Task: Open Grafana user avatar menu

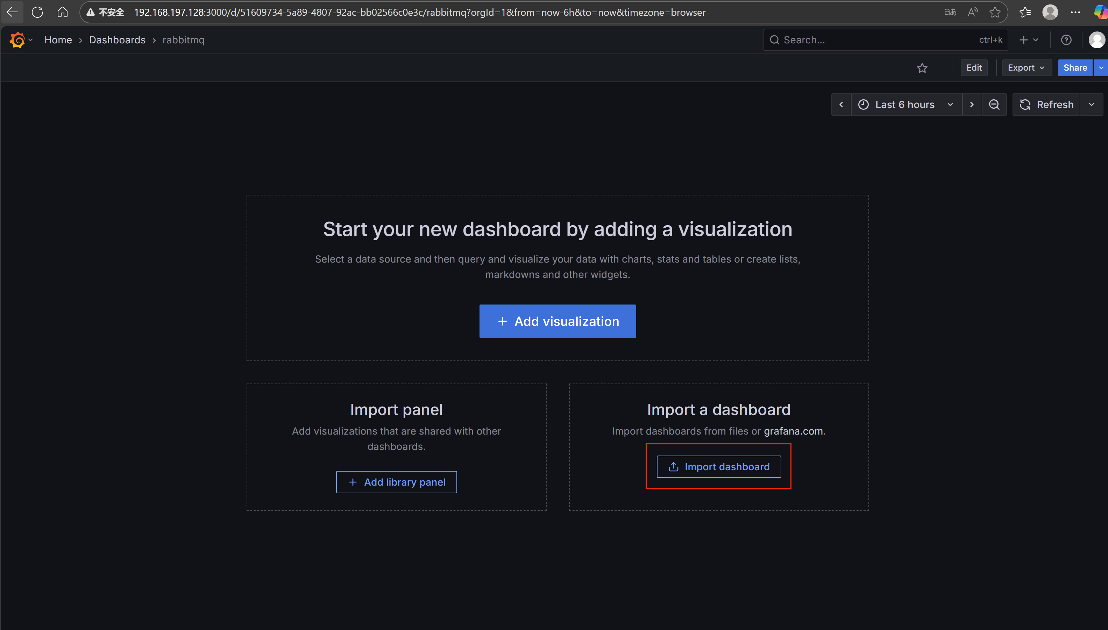Action: pyautogui.click(x=1096, y=40)
